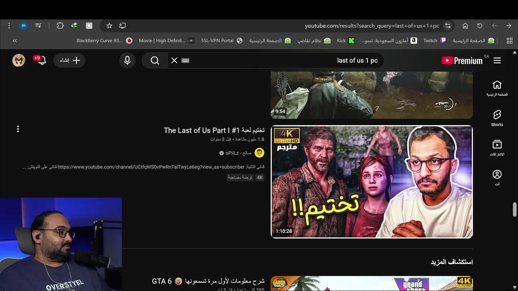Open the Chrome extensions puzzle icon

tap(60, 26)
